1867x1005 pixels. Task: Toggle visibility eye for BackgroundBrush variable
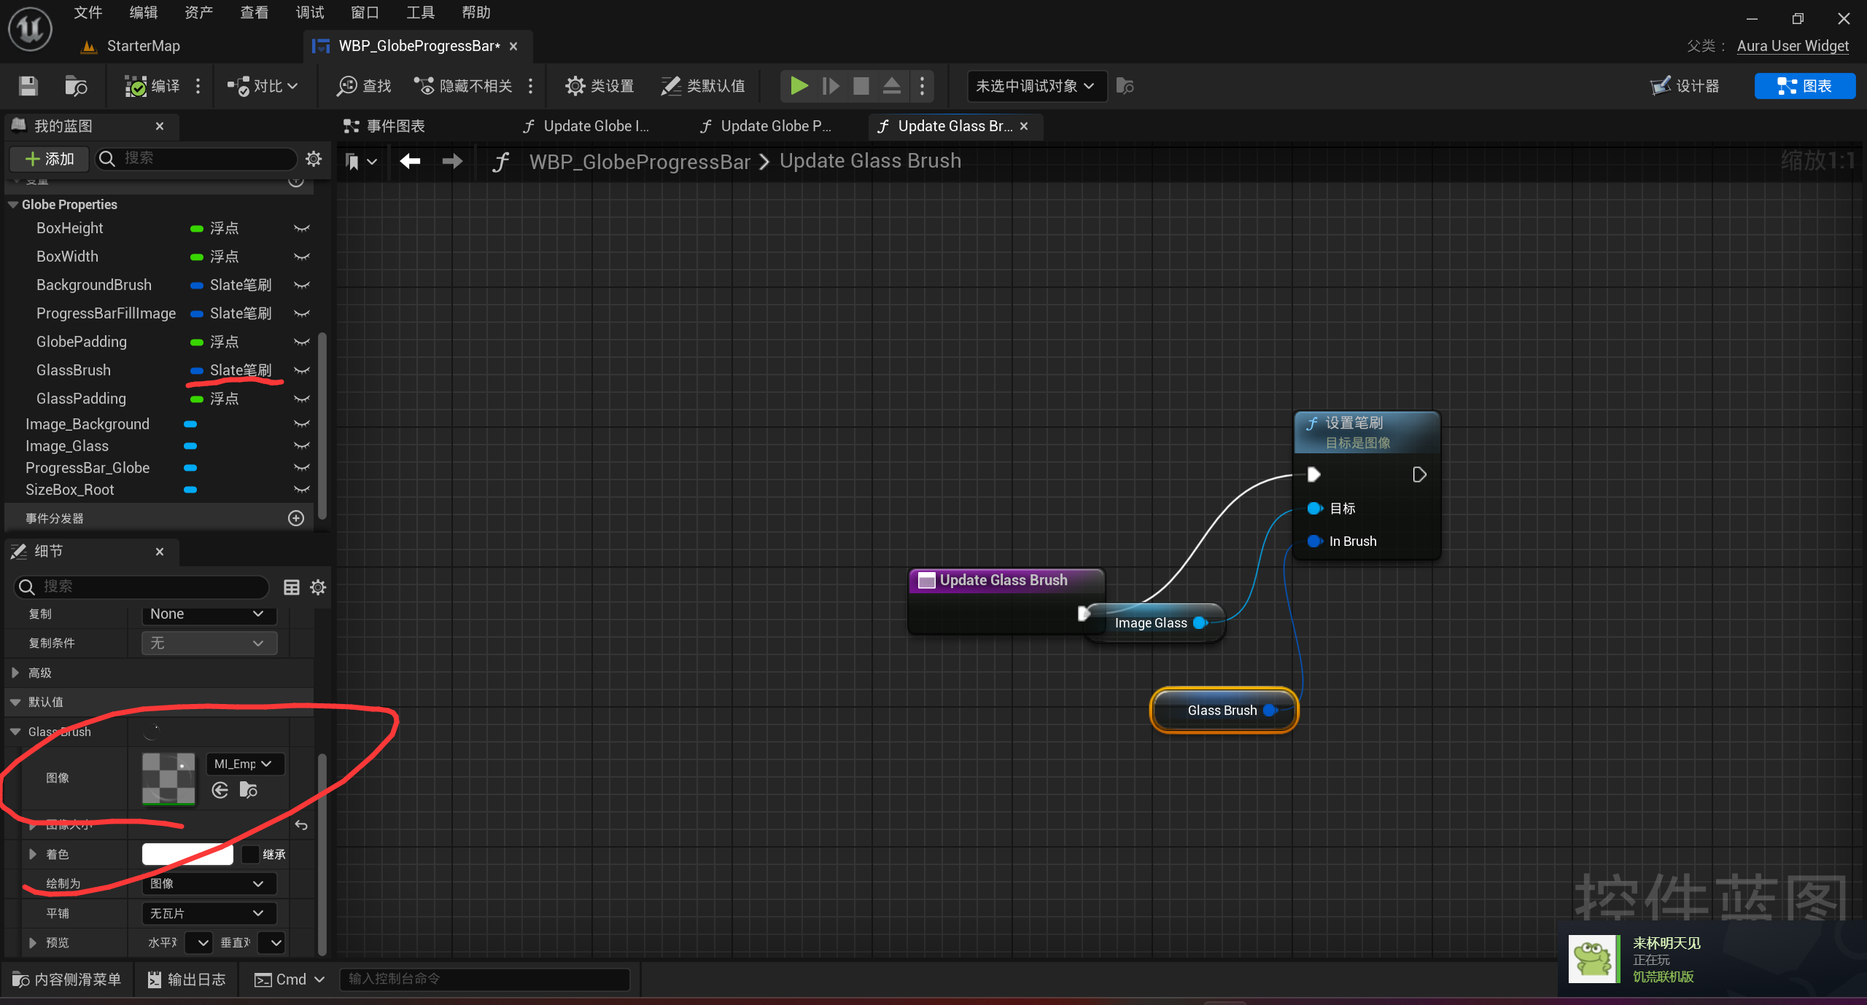tap(301, 285)
